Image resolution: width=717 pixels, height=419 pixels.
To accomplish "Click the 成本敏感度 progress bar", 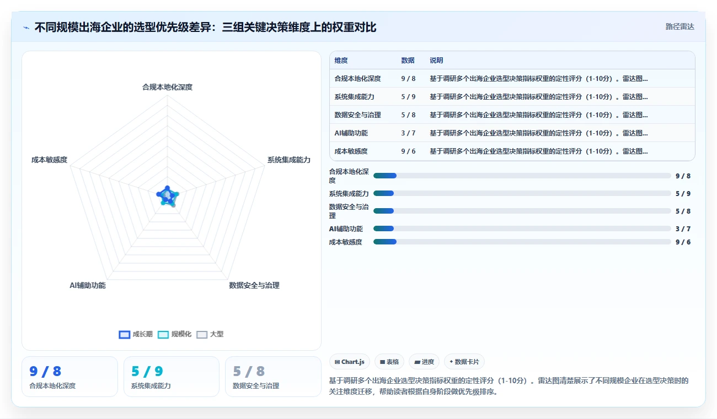I will tap(522, 242).
